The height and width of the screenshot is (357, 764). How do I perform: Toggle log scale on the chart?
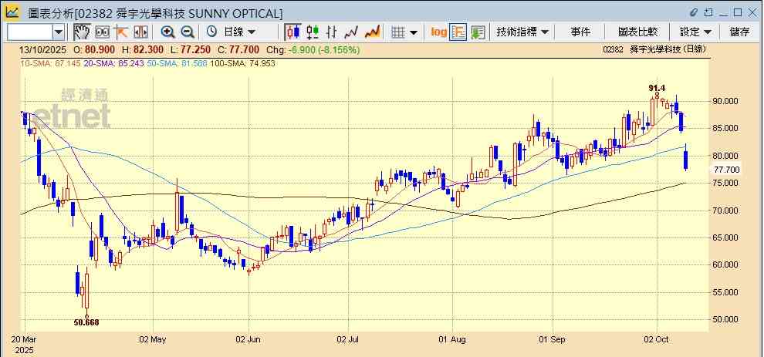pos(438,32)
